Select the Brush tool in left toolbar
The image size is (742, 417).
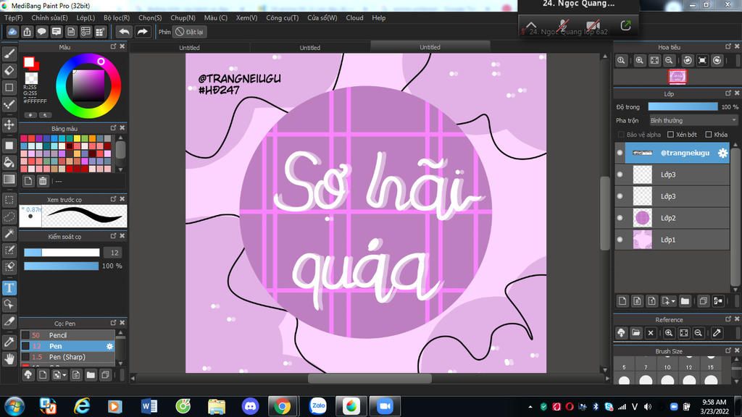(x=9, y=54)
